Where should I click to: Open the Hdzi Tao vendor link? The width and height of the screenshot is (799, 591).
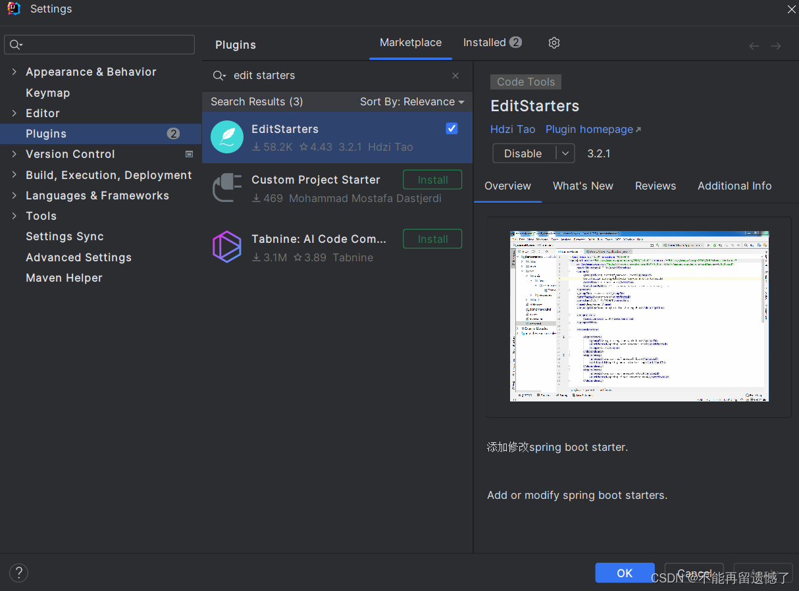pyautogui.click(x=513, y=129)
